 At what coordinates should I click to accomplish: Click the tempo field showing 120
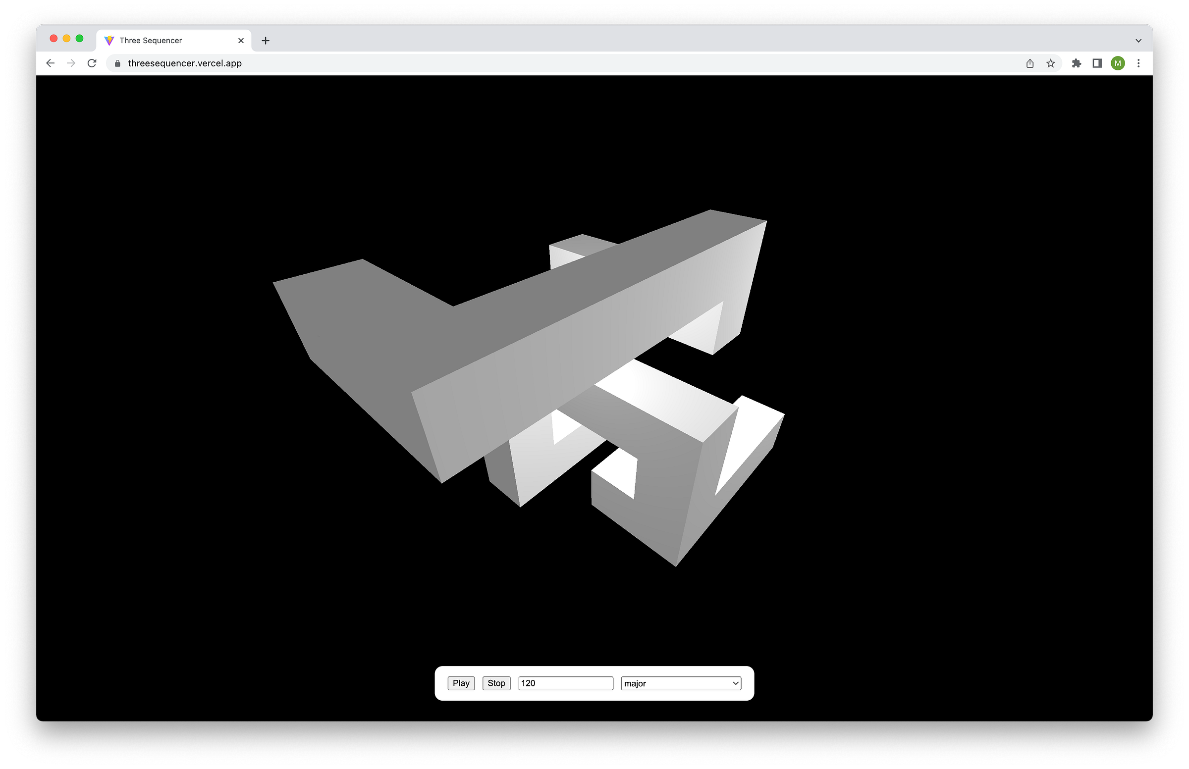tap(566, 683)
